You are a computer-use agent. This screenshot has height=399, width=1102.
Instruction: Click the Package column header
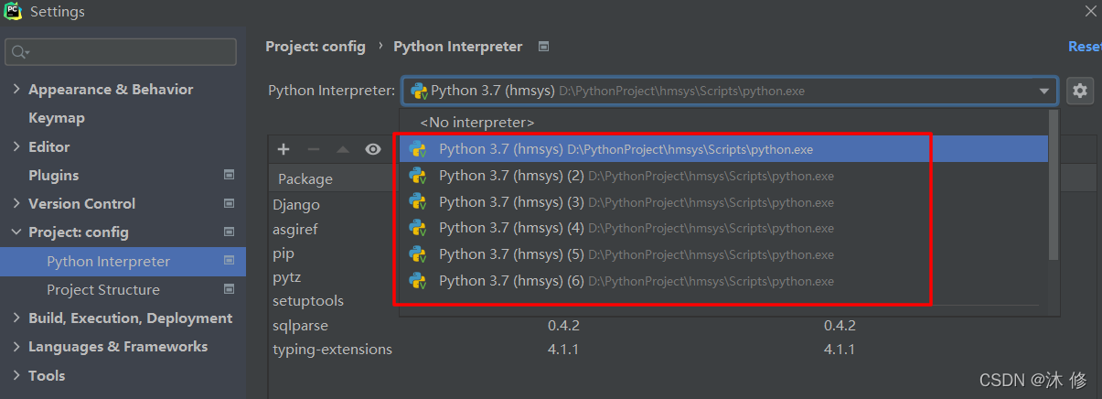[305, 178]
